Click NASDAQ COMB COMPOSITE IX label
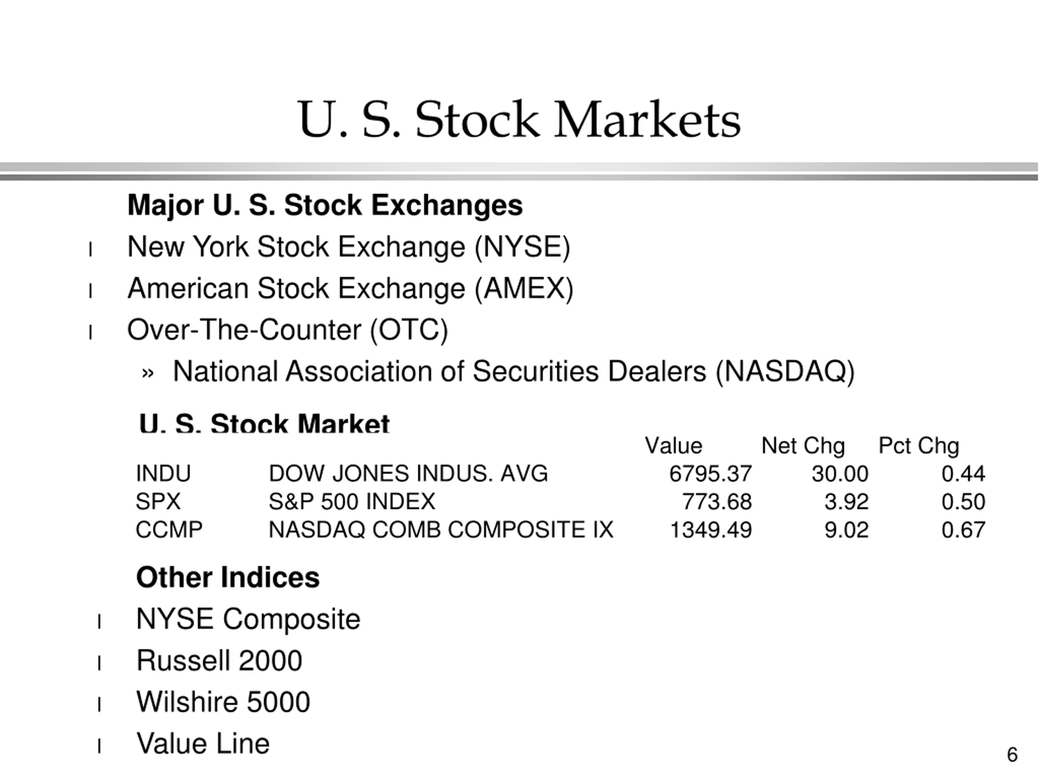Screen dimensions: 1039x779 coord(441,529)
